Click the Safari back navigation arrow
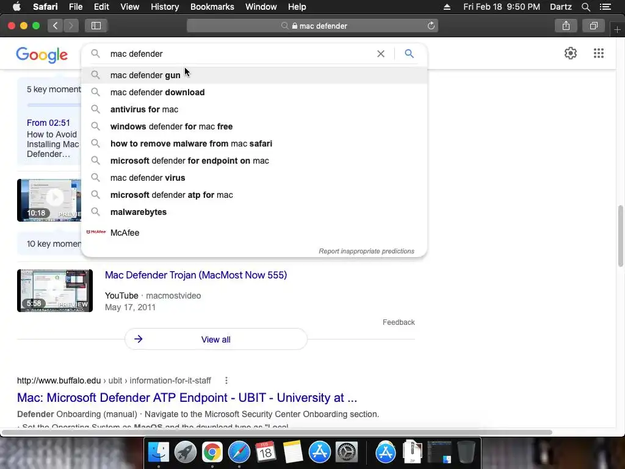Screen dimensions: 625x469 pos(56,26)
